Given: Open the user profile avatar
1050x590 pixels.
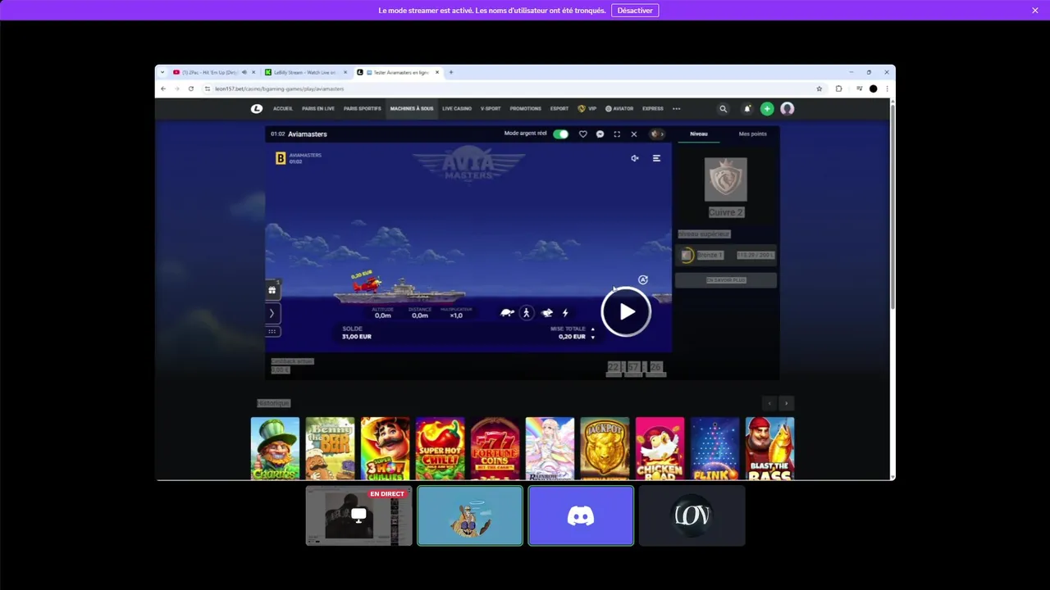Looking at the screenshot, I should [x=787, y=108].
